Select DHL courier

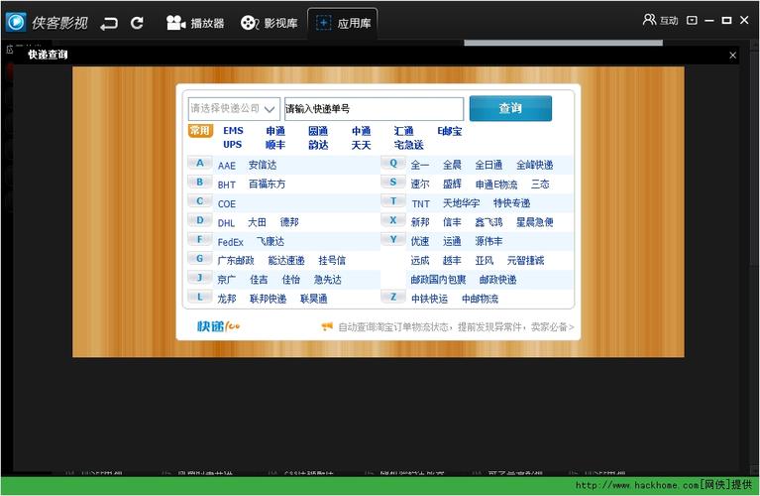point(226,223)
